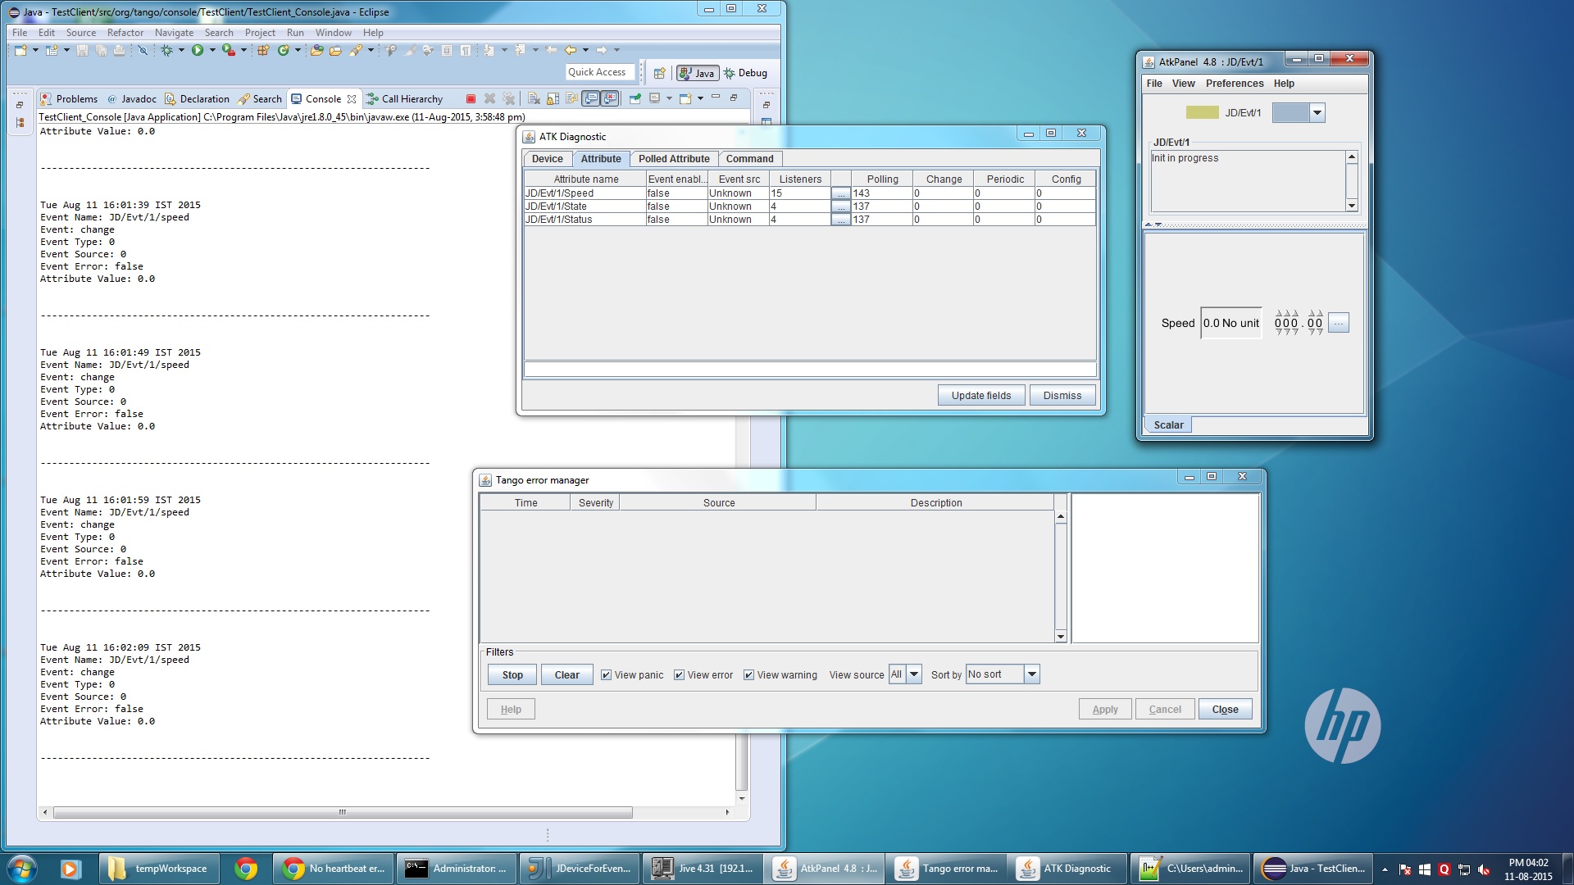The image size is (1574, 885).
Task: Click the ellipsis button in JD/Evt/1/Speed row
Action: pyautogui.click(x=840, y=193)
